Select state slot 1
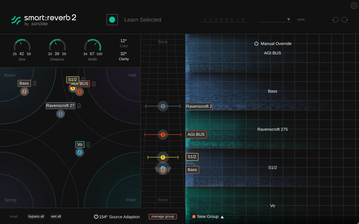 coord(205,19)
